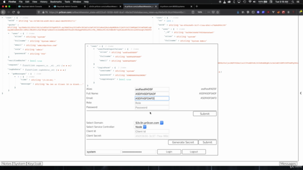Click the MetaMask fox extension icon
The width and height of the screenshot is (303, 170).
pyautogui.click(x=278, y=12)
